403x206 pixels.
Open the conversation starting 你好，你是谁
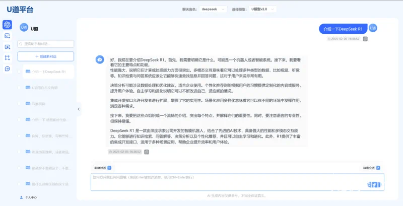pos(48,136)
